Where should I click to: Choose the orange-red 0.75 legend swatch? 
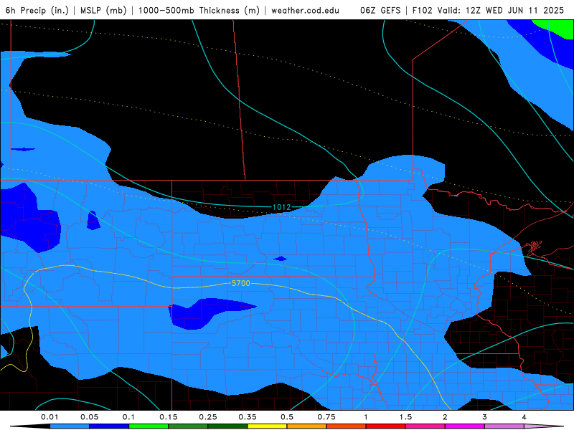(347, 426)
